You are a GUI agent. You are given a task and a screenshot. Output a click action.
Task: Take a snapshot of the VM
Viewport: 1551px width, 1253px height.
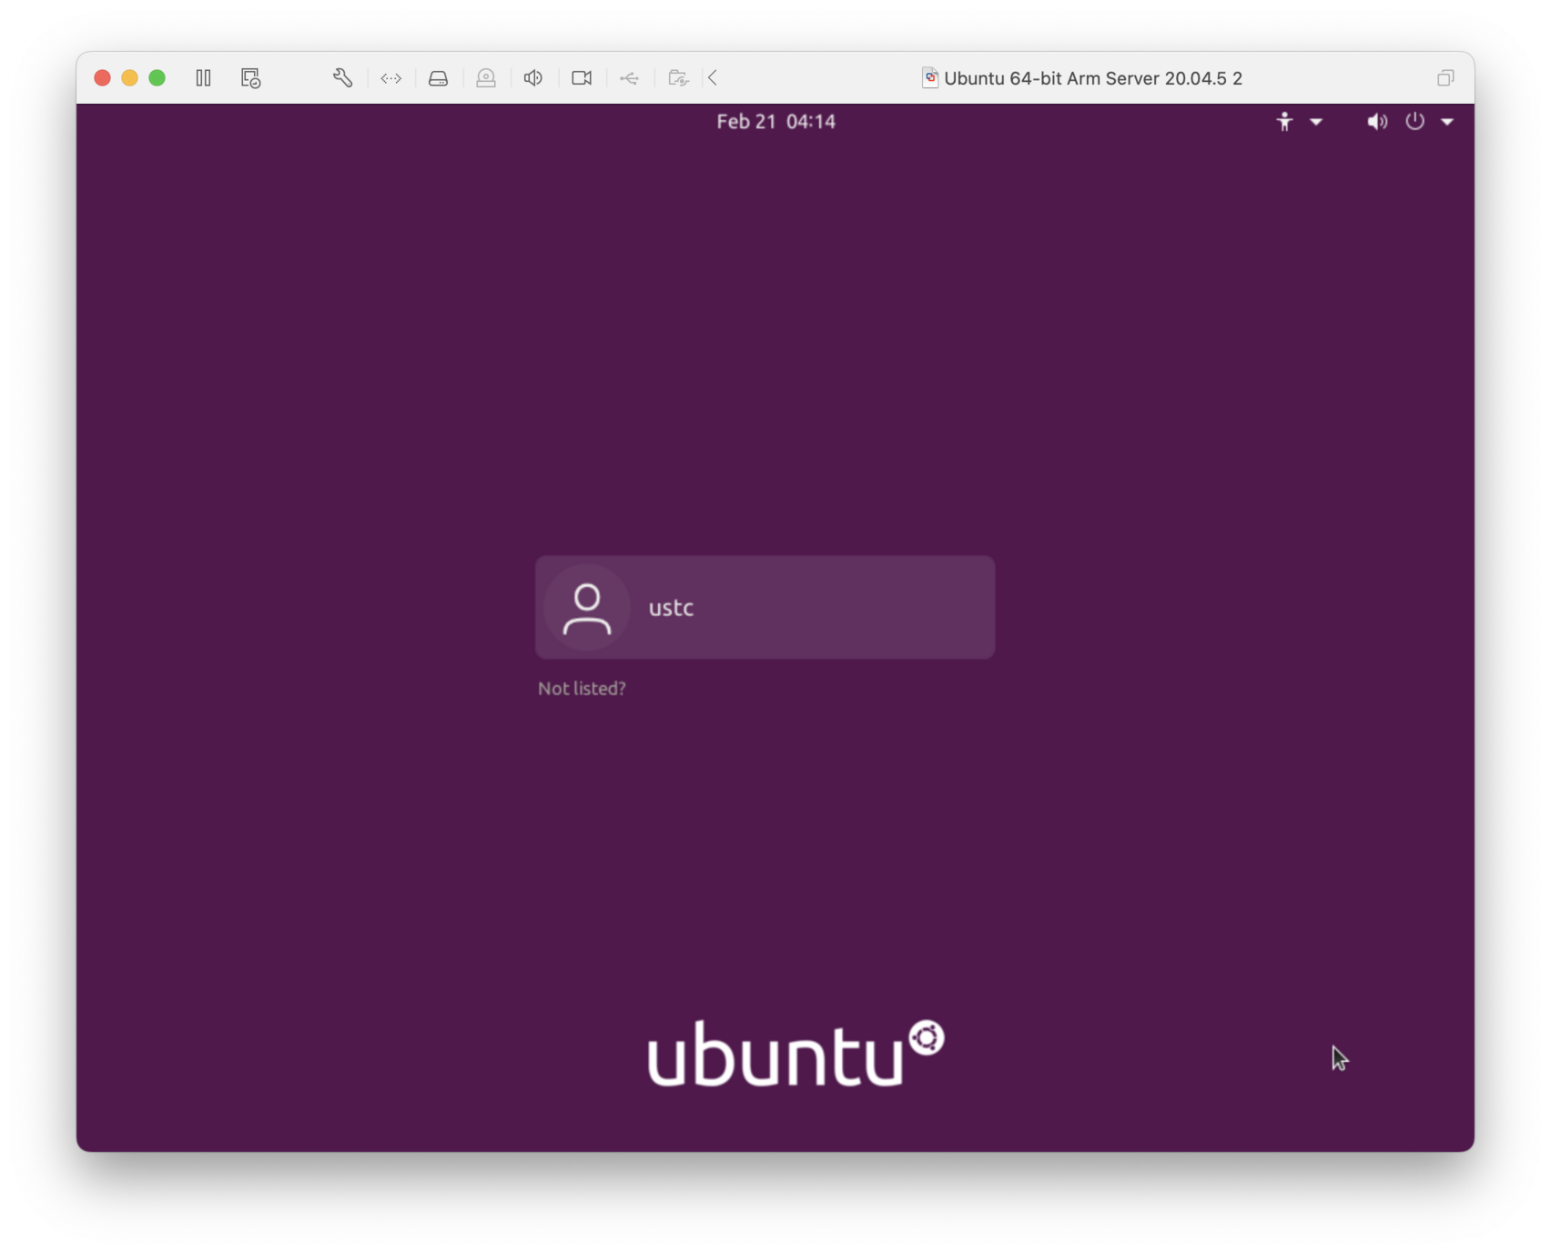point(250,78)
